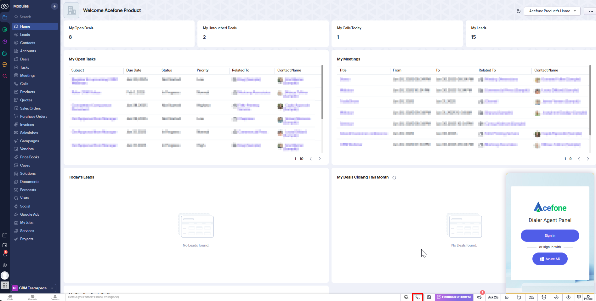Open the Channels icon in bottom-left bar

pyautogui.click(x=32, y=297)
